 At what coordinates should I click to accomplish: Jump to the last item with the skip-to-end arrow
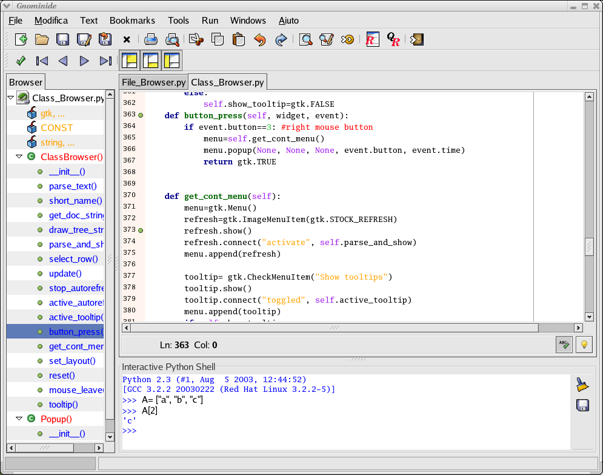pyautogui.click(x=105, y=61)
